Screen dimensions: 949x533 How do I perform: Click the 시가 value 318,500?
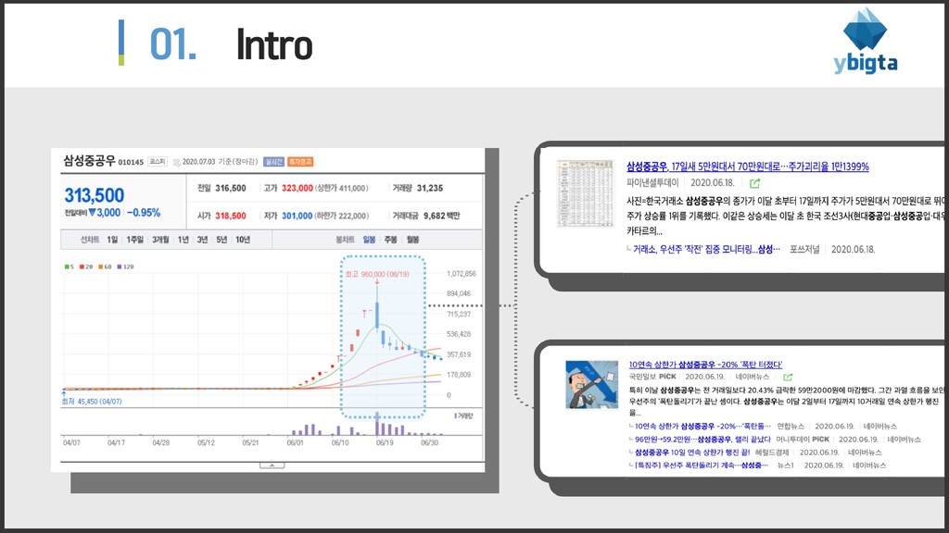click(231, 216)
